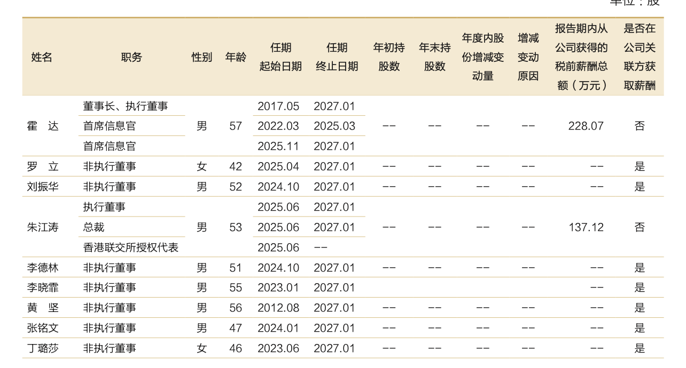Select the 年初持股数 column header
Viewport: 686px width, 368px height.
(x=389, y=57)
